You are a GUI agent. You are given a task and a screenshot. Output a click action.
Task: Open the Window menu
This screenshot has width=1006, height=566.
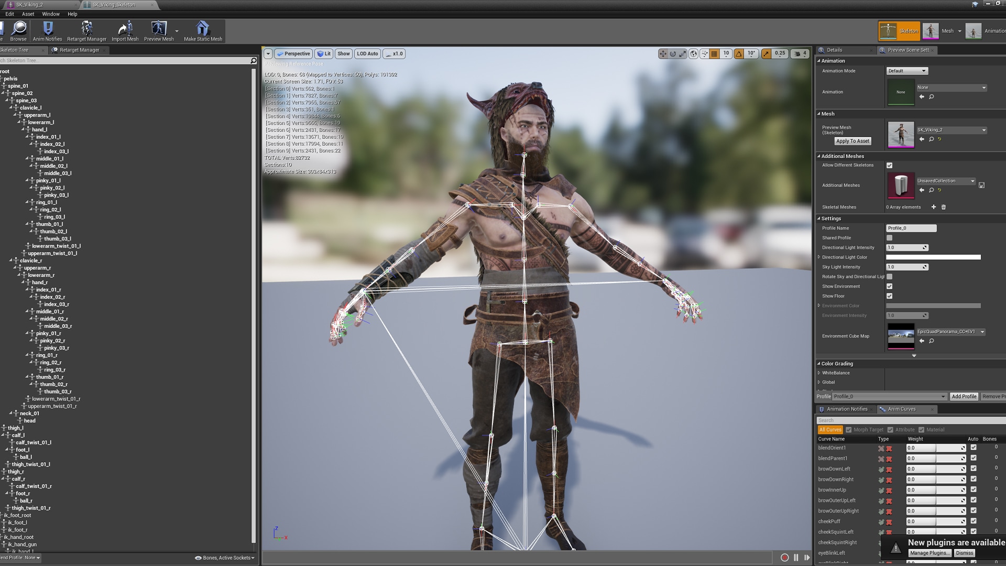coord(51,14)
